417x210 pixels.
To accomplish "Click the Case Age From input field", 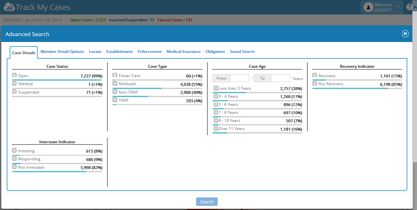I will pos(239,78).
